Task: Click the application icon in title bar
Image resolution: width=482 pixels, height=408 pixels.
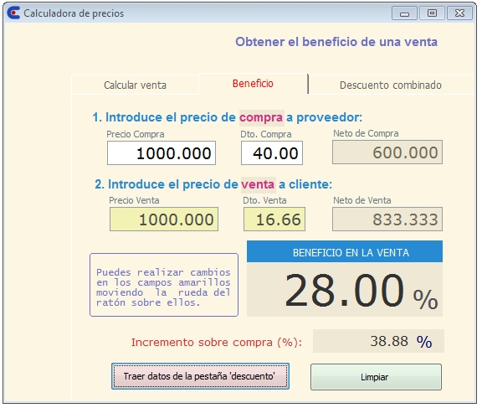Action: click(x=13, y=13)
